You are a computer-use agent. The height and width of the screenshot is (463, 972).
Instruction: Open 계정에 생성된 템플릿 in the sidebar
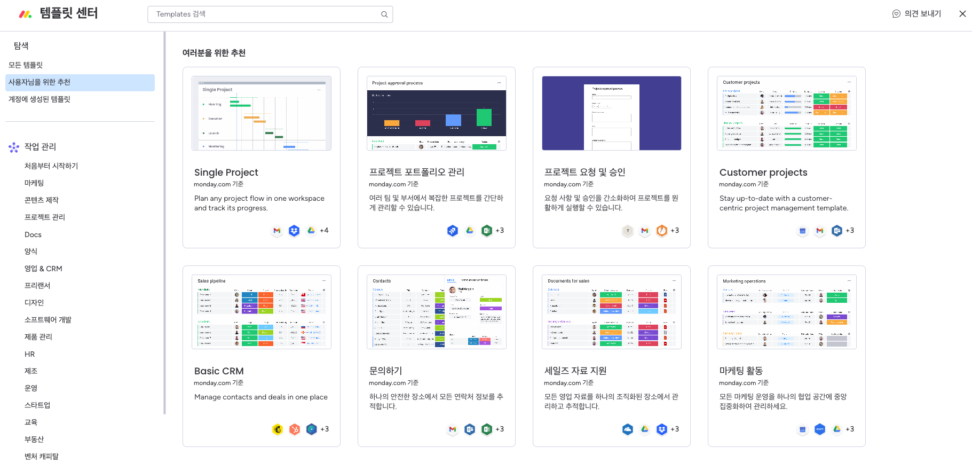39,99
